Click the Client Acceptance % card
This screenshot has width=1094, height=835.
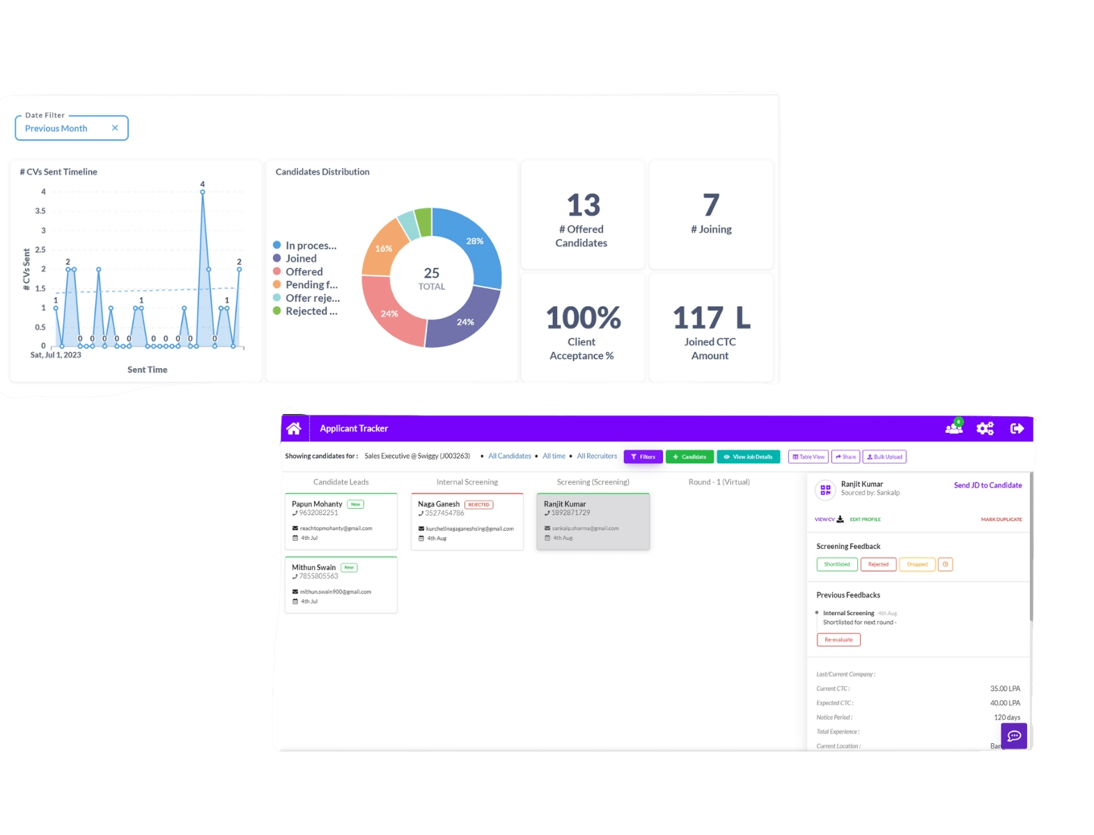(583, 328)
